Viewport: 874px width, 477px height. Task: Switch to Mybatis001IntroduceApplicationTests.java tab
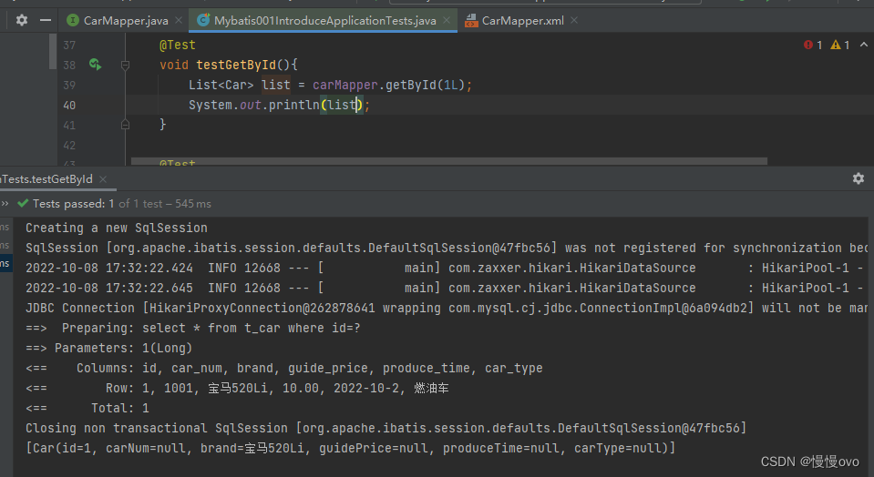click(325, 21)
